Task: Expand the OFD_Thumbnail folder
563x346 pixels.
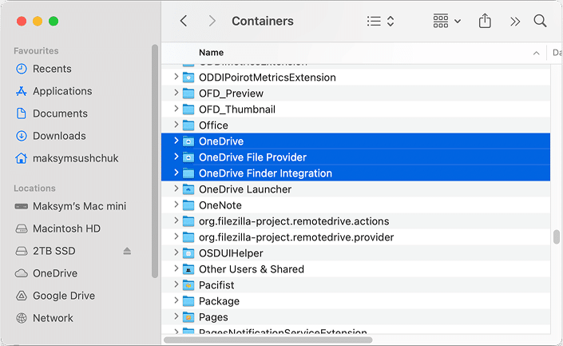Action: tap(176, 109)
